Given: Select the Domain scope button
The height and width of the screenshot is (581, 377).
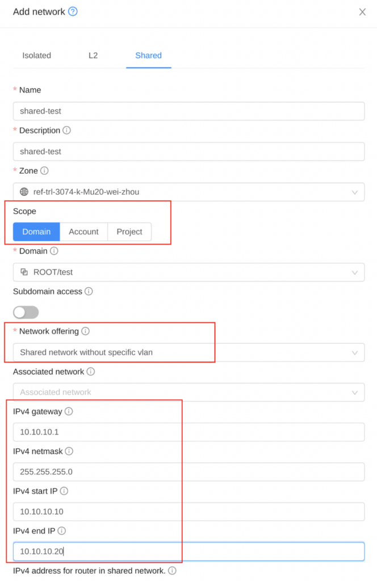Looking at the screenshot, I should (x=36, y=231).
